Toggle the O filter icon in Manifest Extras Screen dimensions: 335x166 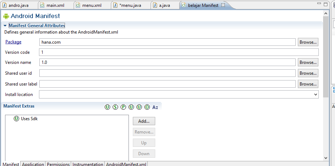(147, 107)
